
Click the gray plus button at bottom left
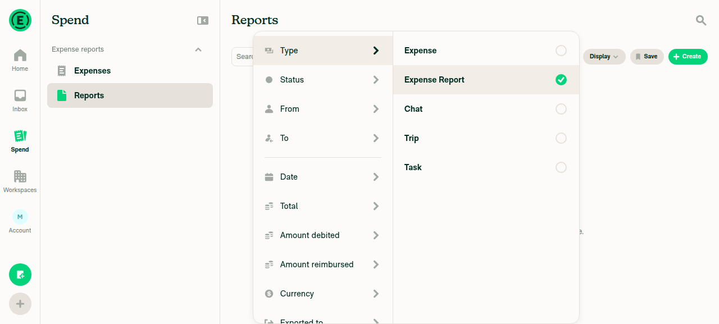tap(20, 304)
